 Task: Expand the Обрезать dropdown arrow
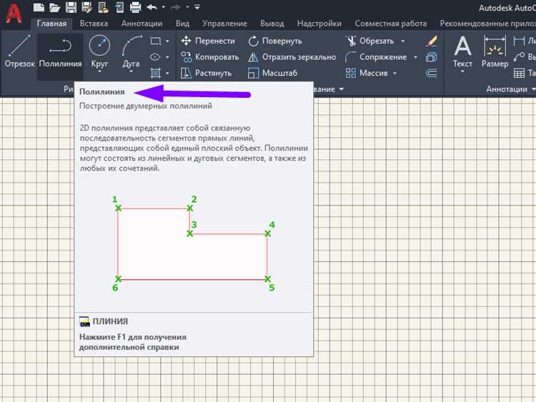[x=402, y=41]
